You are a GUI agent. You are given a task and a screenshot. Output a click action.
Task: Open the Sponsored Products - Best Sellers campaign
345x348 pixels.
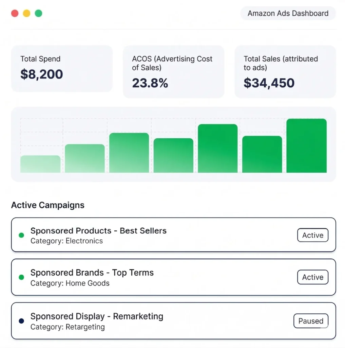98,231
